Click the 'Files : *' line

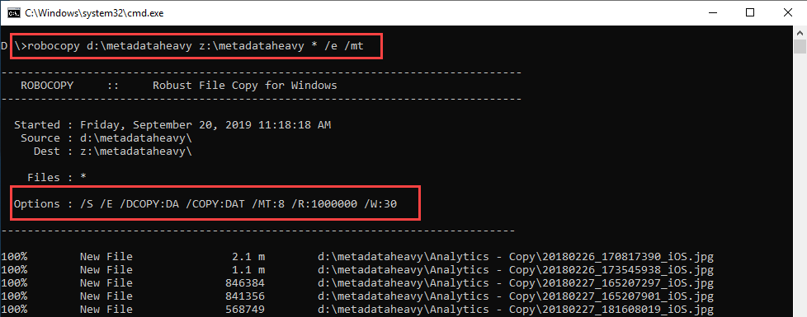(x=57, y=178)
